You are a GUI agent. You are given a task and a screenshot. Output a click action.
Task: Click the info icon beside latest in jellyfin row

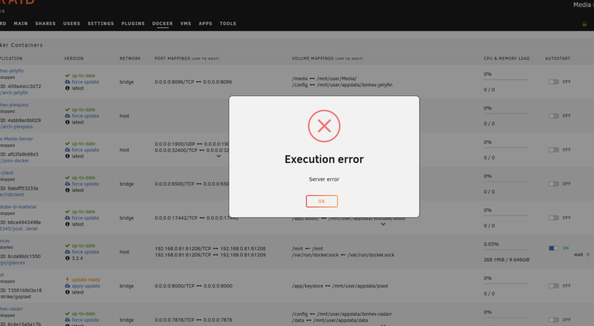click(x=68, y=88)
